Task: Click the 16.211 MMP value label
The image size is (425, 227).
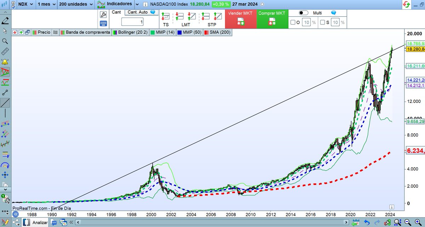Action: point(415,66)
